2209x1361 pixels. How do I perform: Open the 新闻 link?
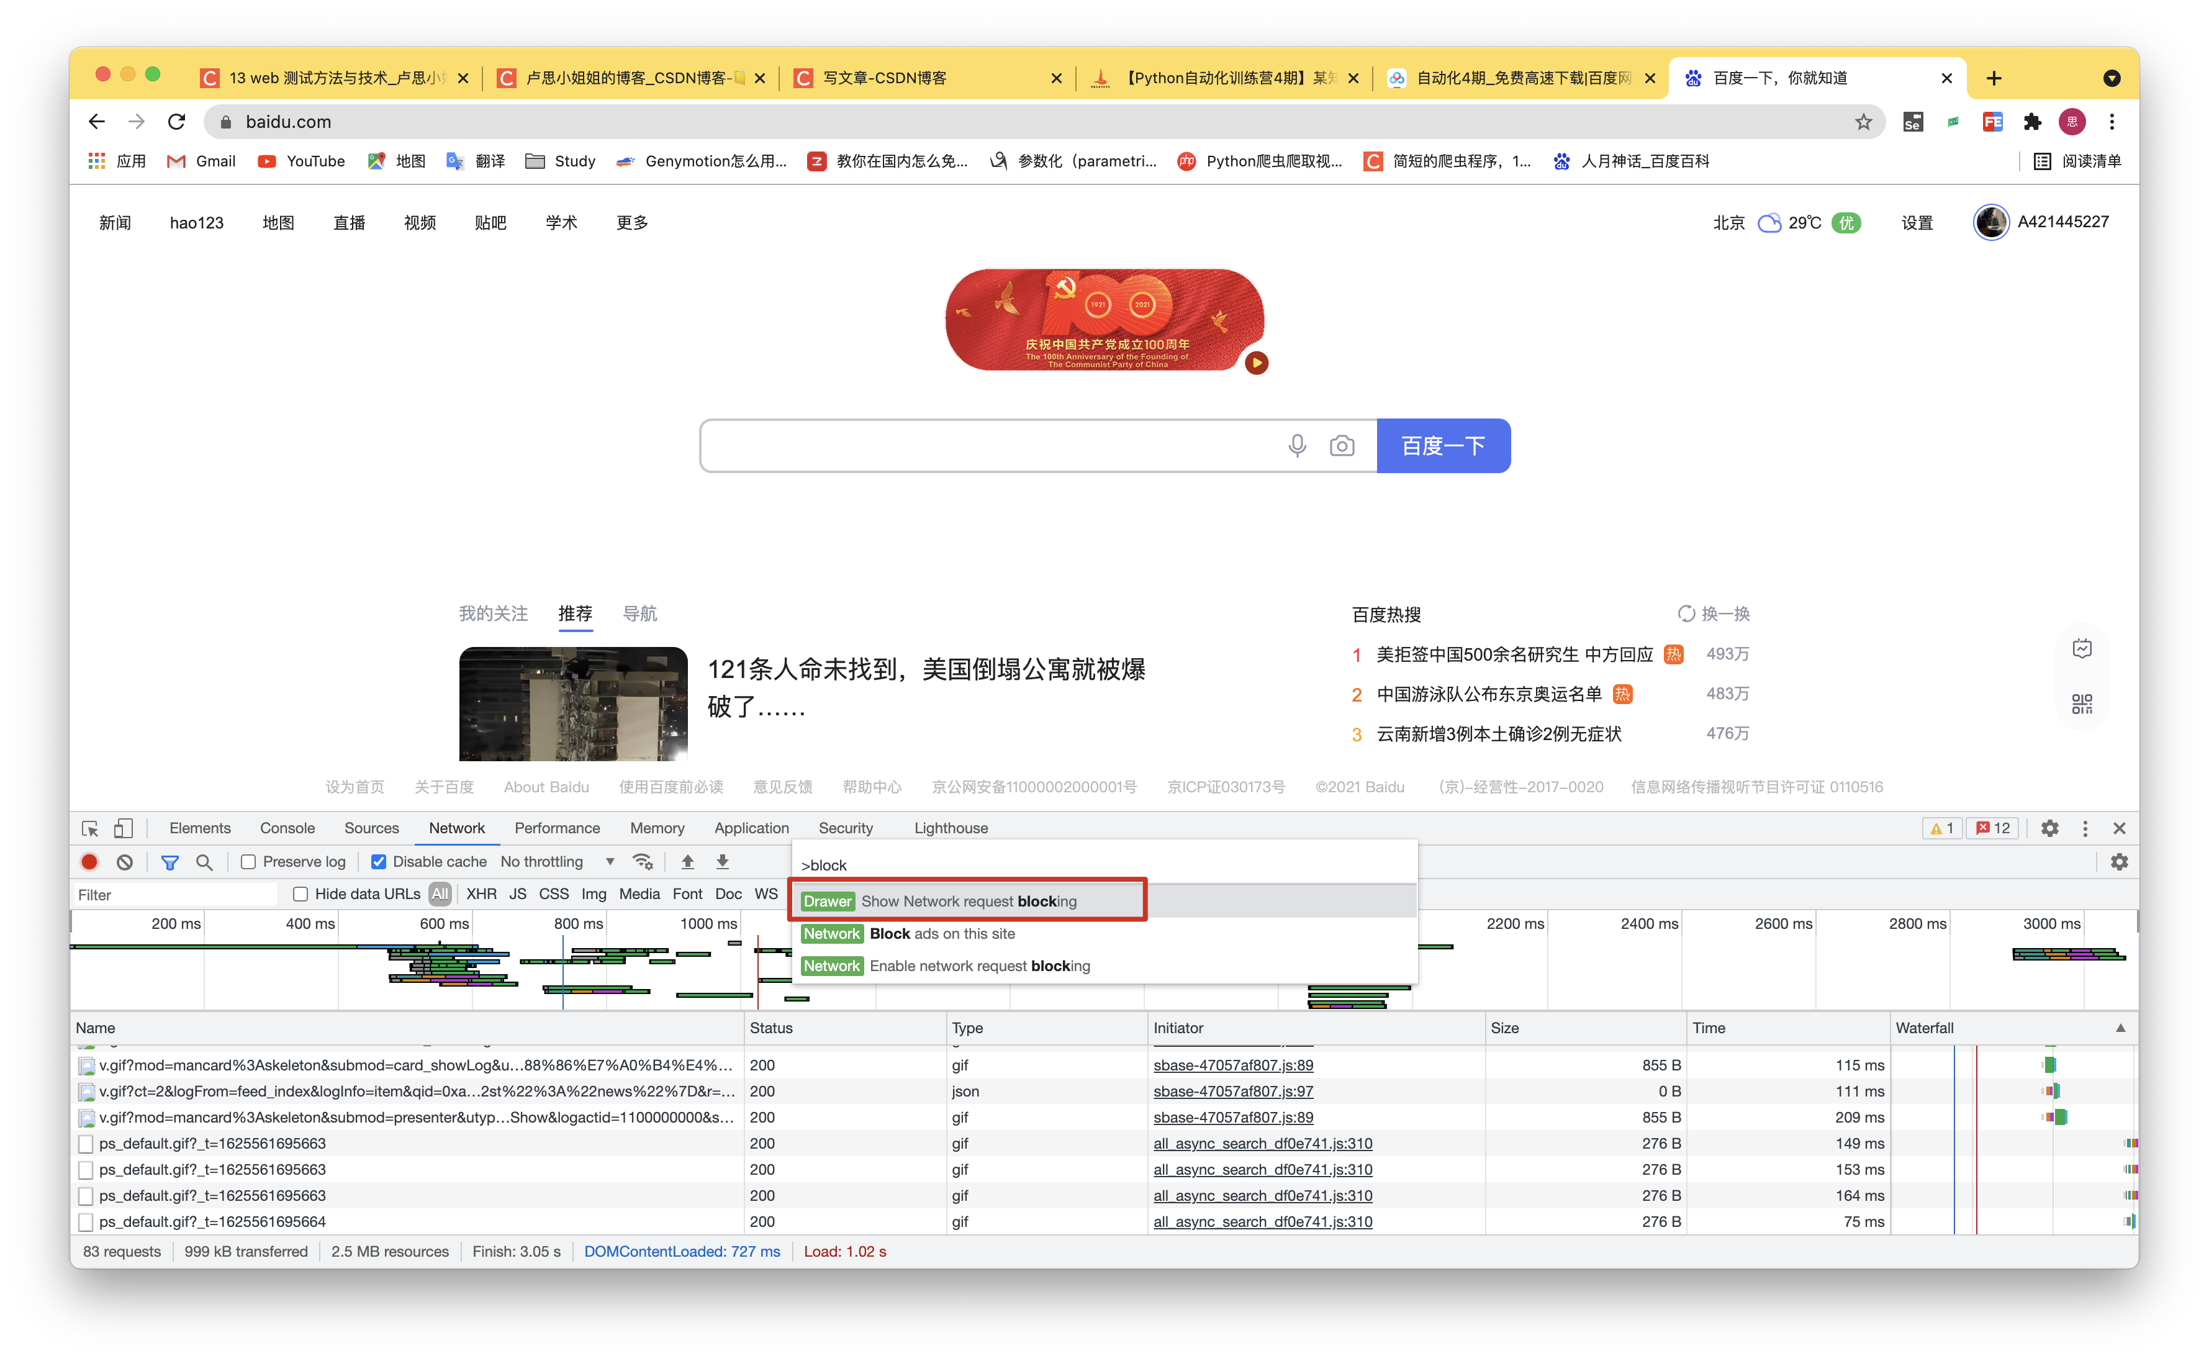tap(114, 222)
